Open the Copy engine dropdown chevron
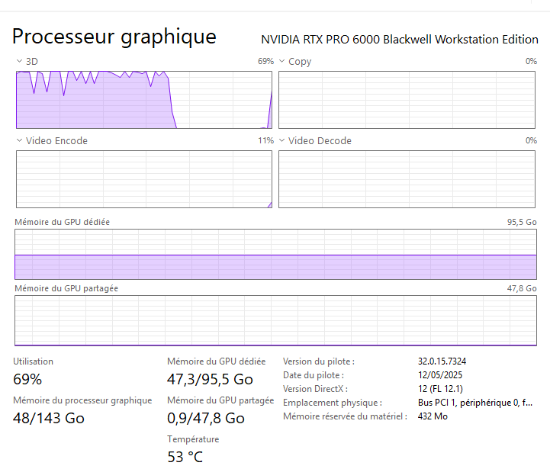 [281, 61]
